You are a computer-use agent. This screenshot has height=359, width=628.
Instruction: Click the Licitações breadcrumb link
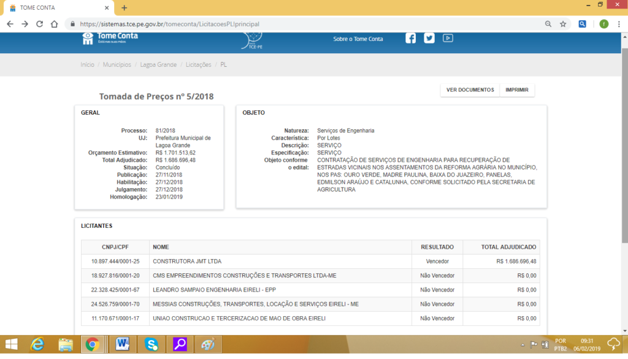[x=198, y=64]
